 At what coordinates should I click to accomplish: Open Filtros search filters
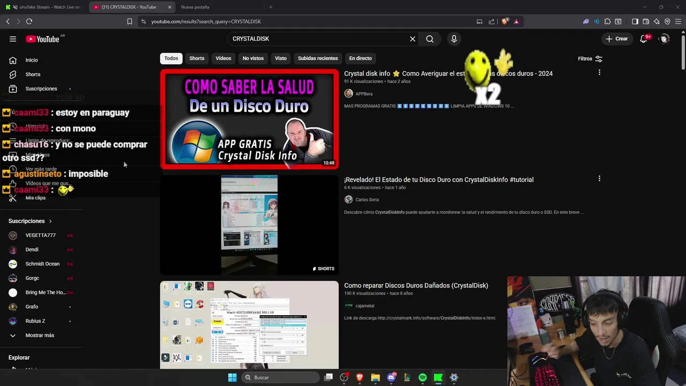(590, 58)
